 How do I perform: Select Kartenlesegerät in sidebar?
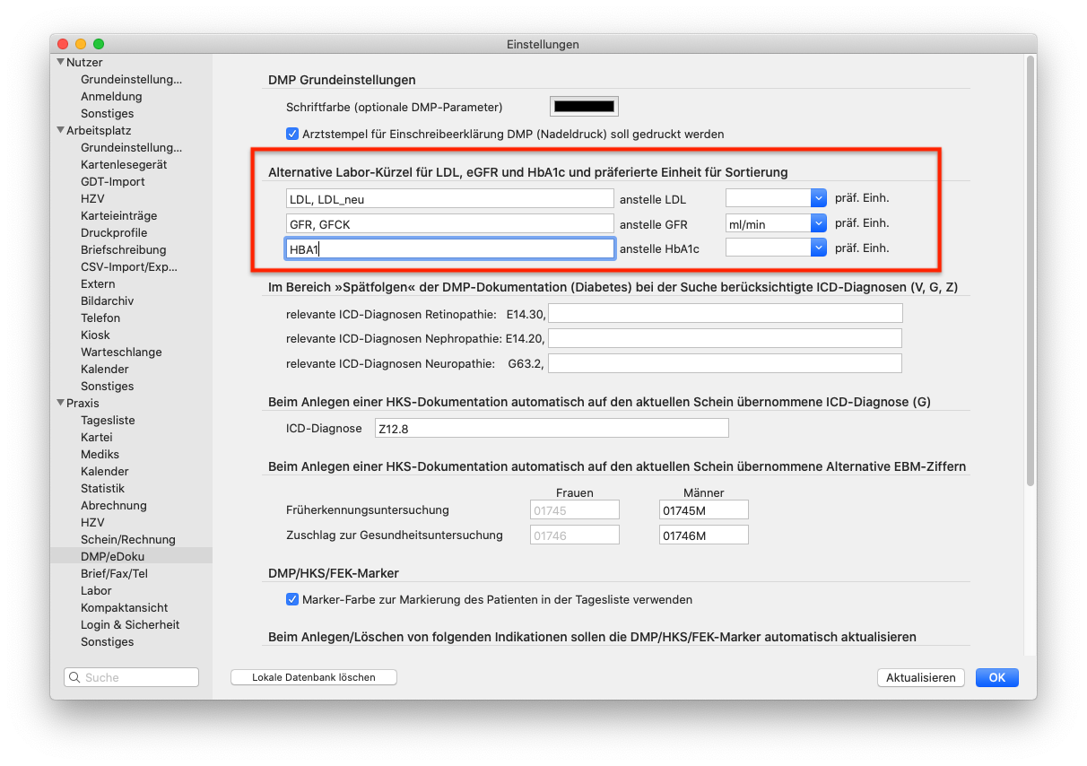124,165
